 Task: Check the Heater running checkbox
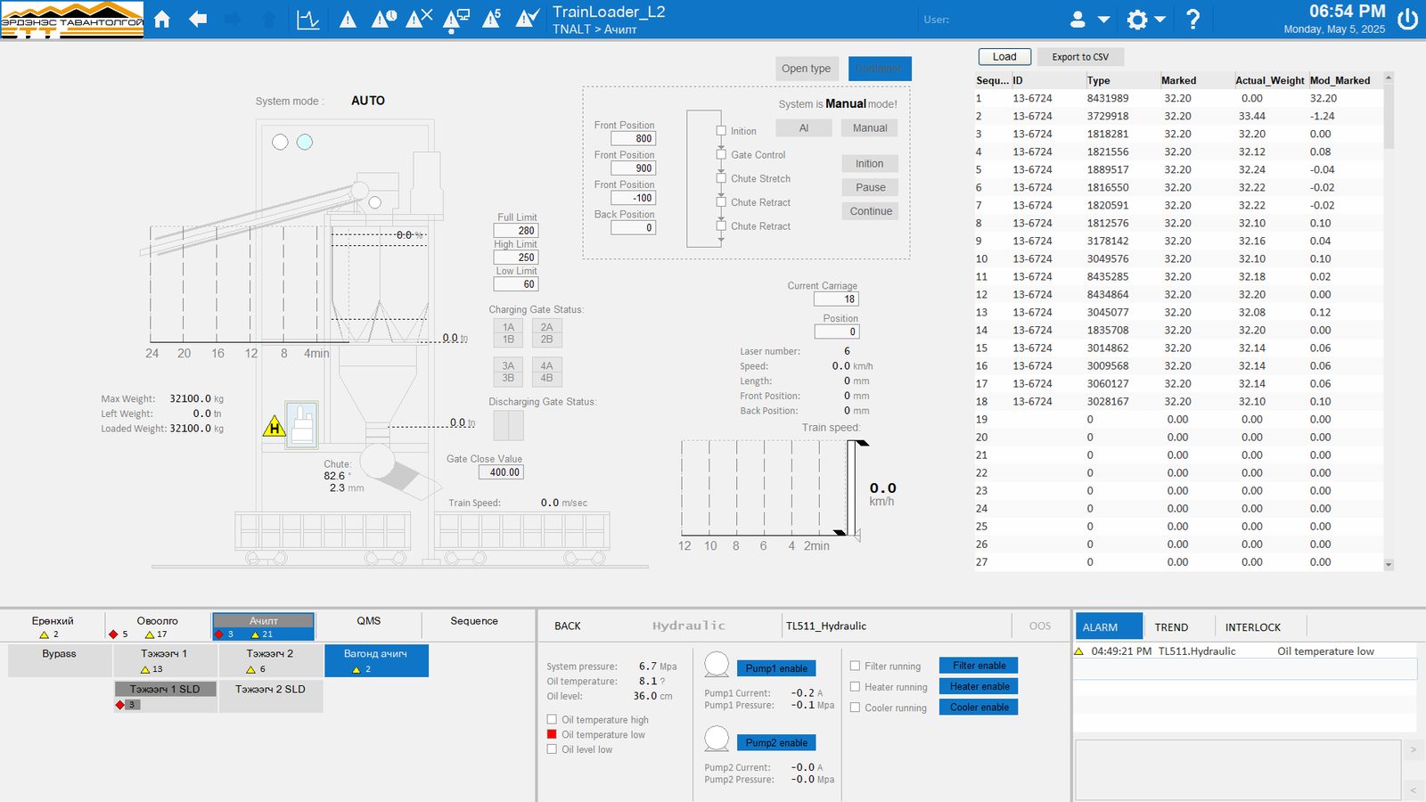coord(856,687)
